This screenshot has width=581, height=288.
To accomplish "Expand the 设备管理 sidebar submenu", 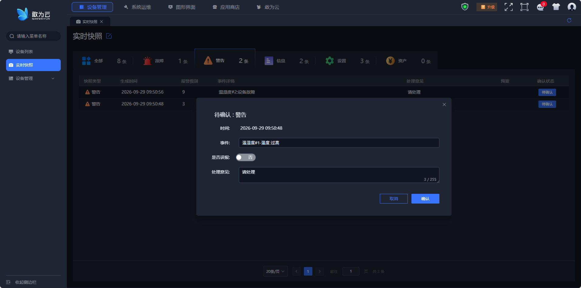I will click(x=33, y=78).
